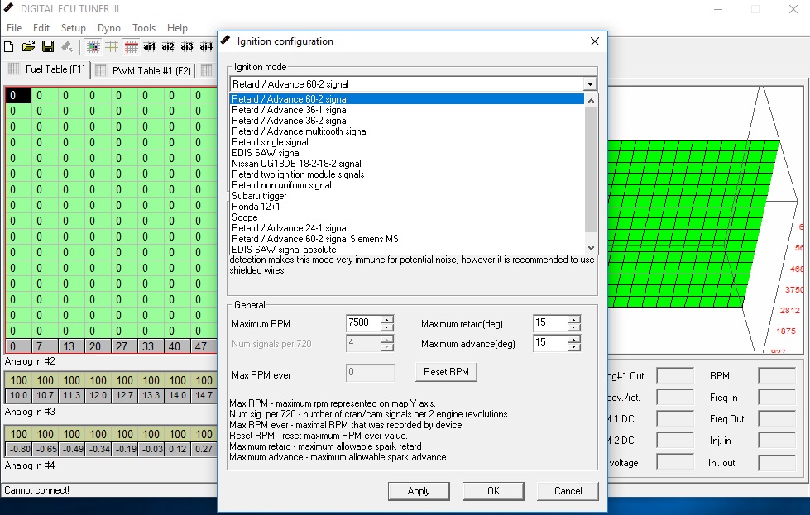
Task: Open the Dyno menu
Action: pyautogui.click(x=108, y=27)
